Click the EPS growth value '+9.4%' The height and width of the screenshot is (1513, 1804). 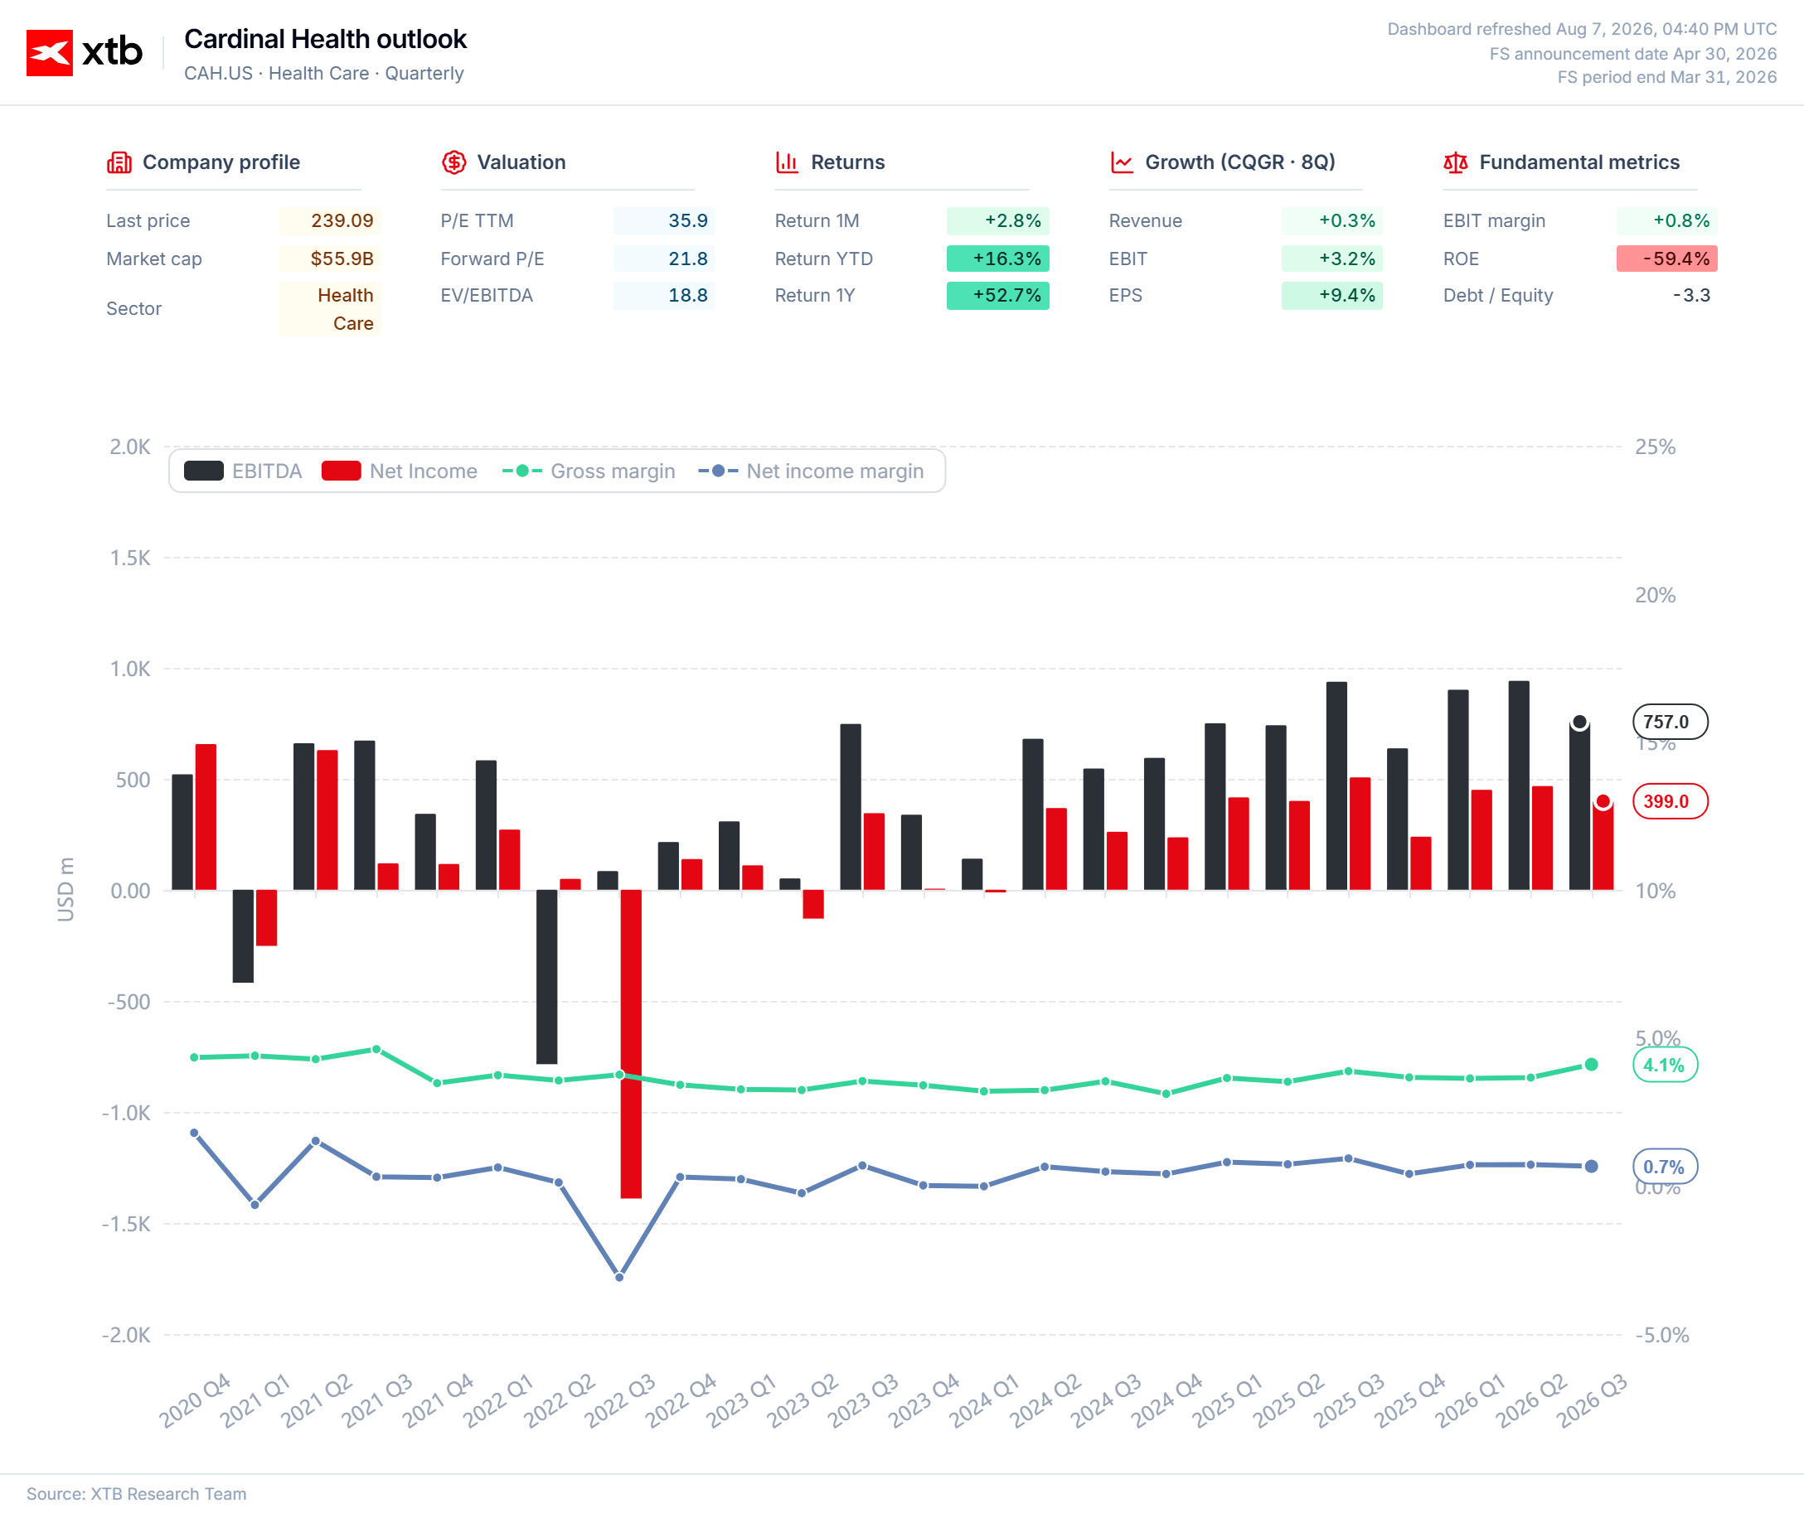click(1331, 295)
